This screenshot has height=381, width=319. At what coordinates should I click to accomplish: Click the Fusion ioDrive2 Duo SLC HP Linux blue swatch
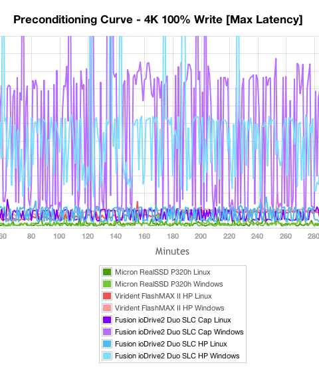[x=107, y=344]
